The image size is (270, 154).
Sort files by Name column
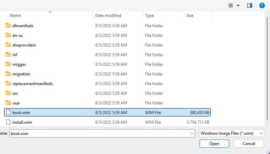[x=15, y=16]
